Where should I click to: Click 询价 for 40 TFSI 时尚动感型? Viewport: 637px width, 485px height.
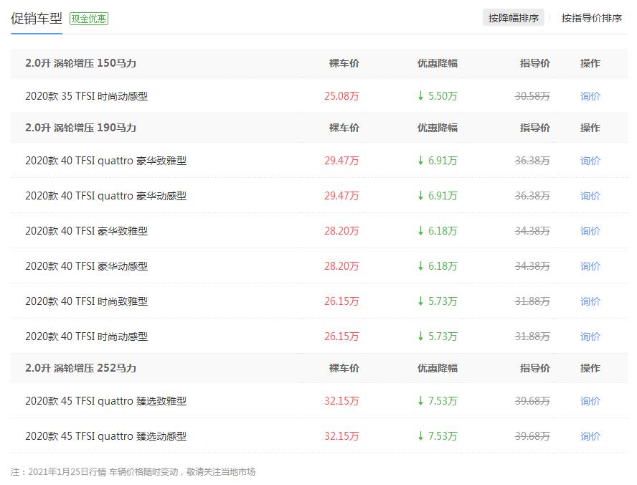(x=590, y=336)
